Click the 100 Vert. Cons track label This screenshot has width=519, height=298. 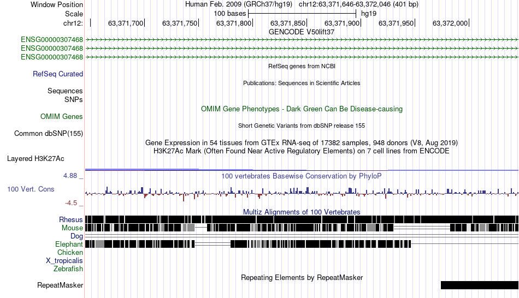[x=31, y=189]
